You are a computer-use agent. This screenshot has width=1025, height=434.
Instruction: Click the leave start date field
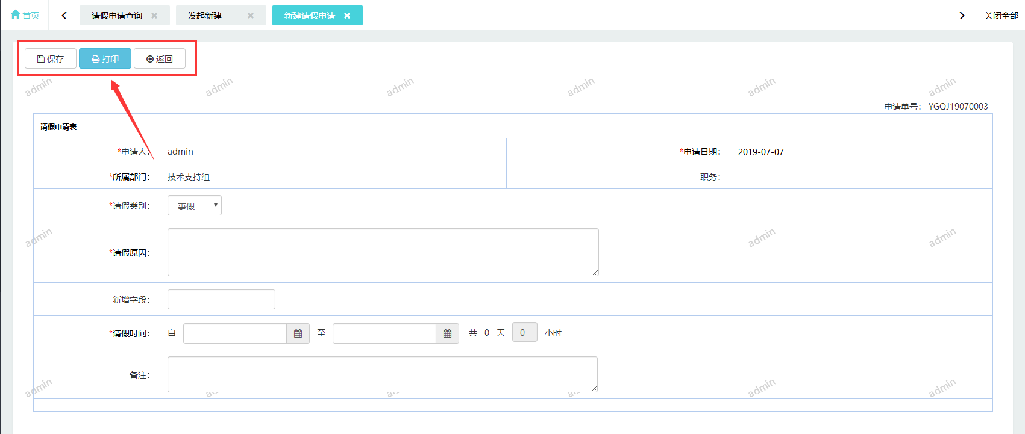pyautogui.click(x=235, y=333)
